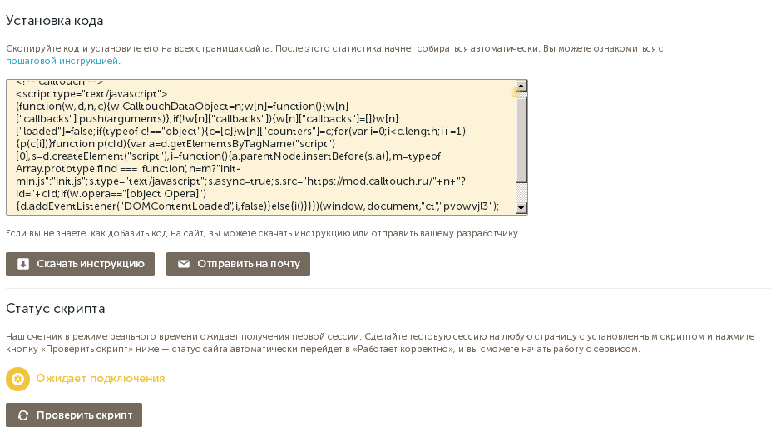Click the Ожидает подключения status text
771x432 pixels.
pos(100,379)
